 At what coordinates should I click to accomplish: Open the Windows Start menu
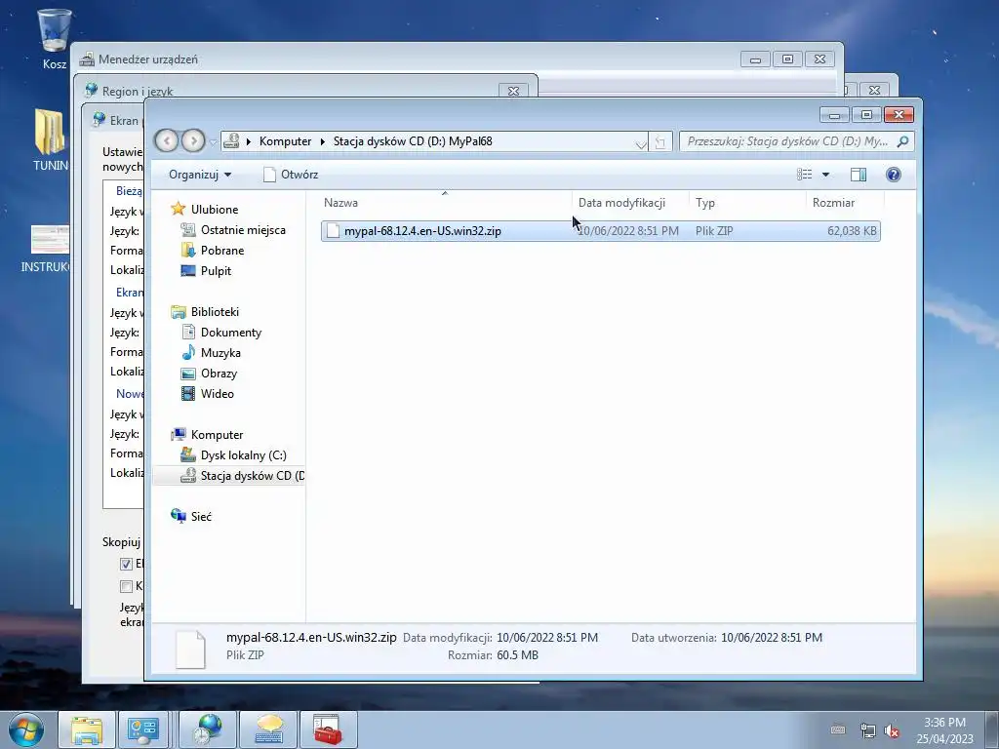(x=26, y=729)
